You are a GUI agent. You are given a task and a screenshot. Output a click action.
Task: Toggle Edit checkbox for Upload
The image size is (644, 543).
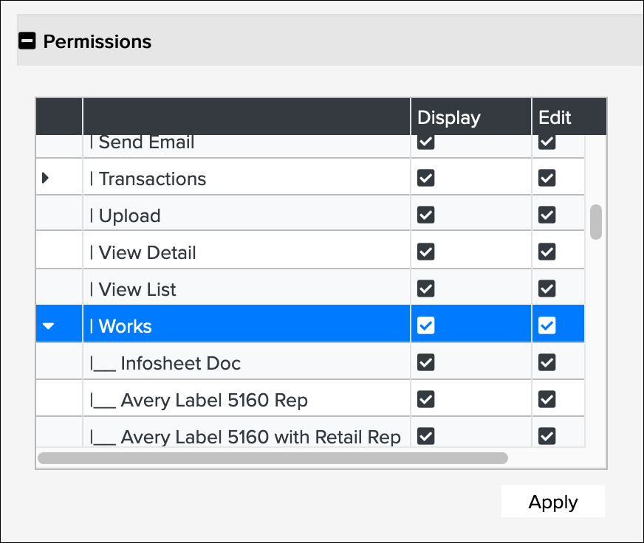pyautogui.click(x=547, y=215)
